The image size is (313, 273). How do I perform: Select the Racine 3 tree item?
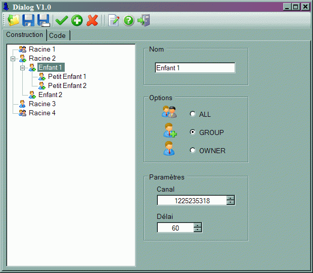pyautogui.click(x=42, y=104)
